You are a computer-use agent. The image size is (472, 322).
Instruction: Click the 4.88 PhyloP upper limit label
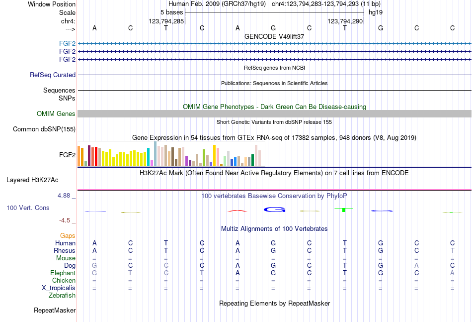tap(64, 196)
